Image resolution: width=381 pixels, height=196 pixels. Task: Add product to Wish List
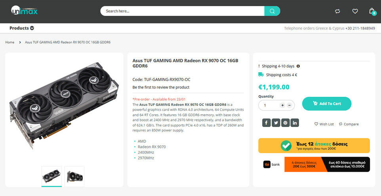click(x=324, y=124)
